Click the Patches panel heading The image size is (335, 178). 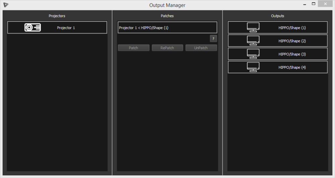coord(167,16)
